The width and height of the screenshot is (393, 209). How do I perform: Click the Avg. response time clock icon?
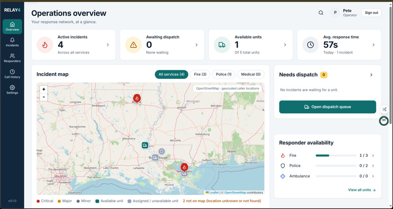click(x=310, y=45)
